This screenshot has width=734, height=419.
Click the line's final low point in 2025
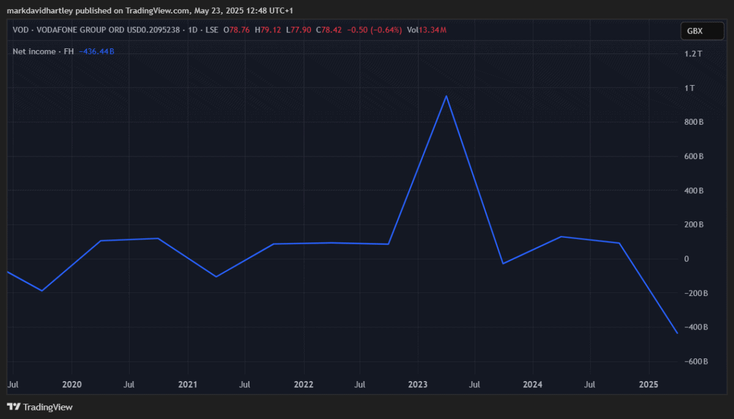[677, 333]
